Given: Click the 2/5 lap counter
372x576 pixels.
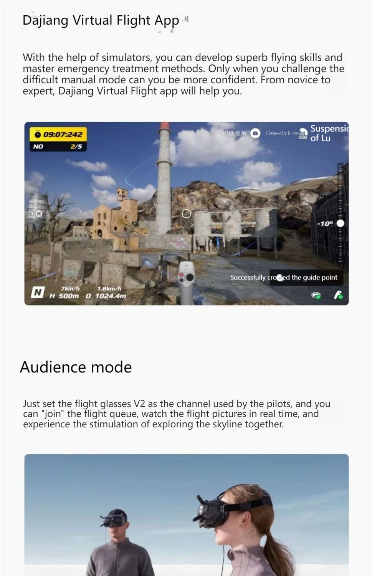Looking at the screenshot, I should pos(76,146).
